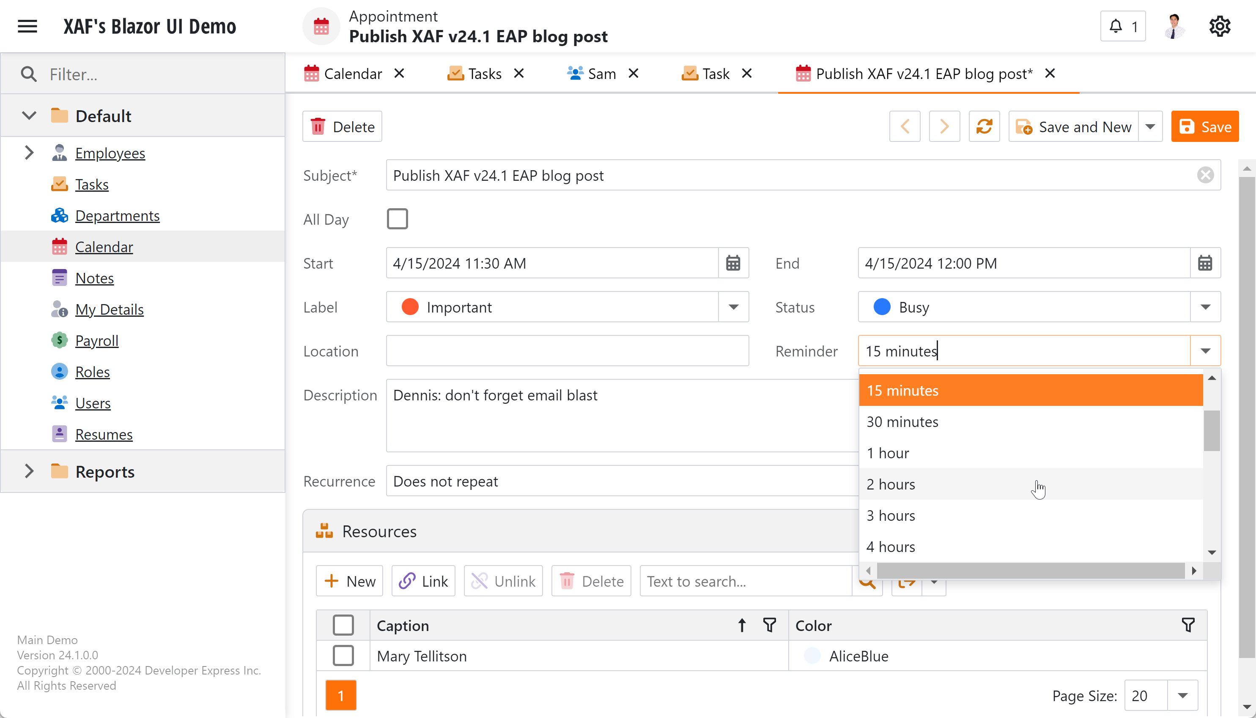Click the AliceBlue color swatch
The image size is (1256, 718).
coord(812,656)
